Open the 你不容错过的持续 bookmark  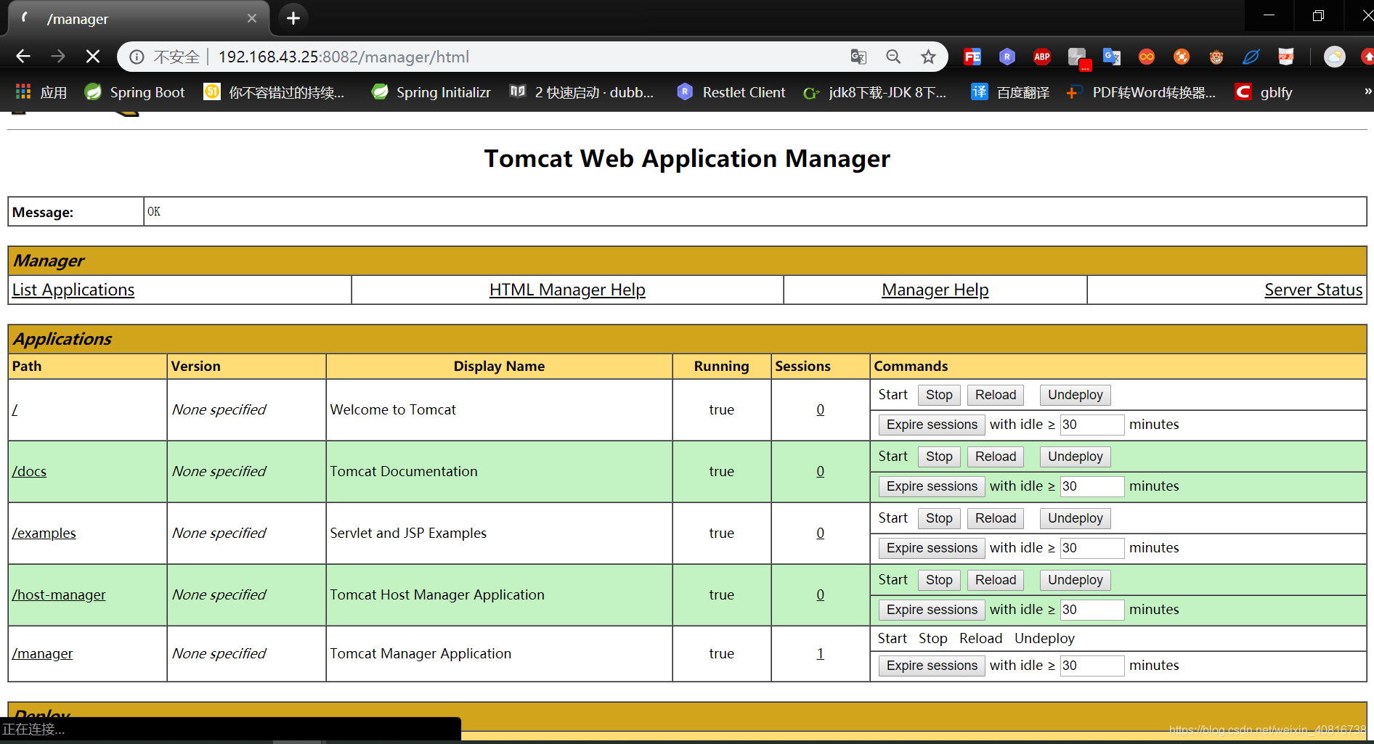274,92
